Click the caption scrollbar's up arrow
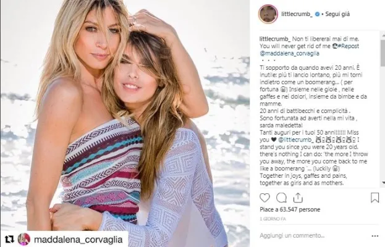The image size is (385, 247). 383,35
